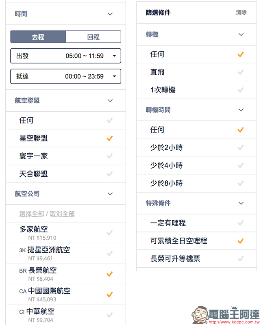Click the 選擇全部 link
The image size is (261, 325).
(32, 214)
